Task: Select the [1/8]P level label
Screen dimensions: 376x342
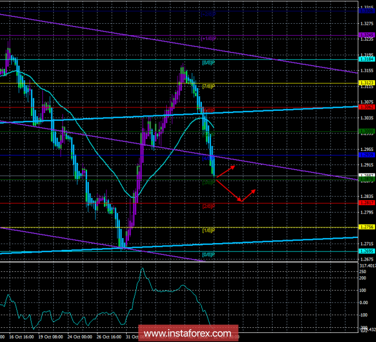Action: [x=209, y=231]
